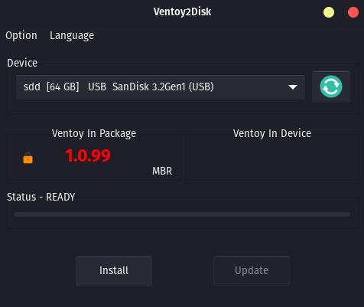Expand device list with the white arrow
This screenshot has height=307, width=364.
click(293, 87)
